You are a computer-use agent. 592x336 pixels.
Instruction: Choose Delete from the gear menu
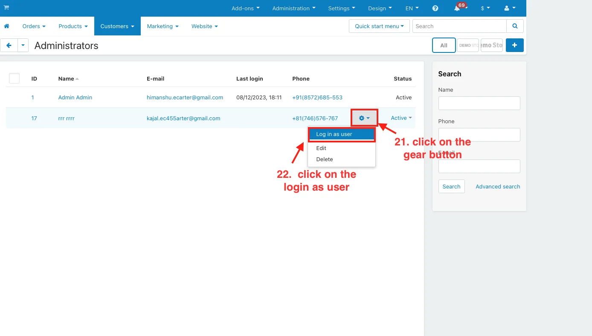tap(325, 159)
